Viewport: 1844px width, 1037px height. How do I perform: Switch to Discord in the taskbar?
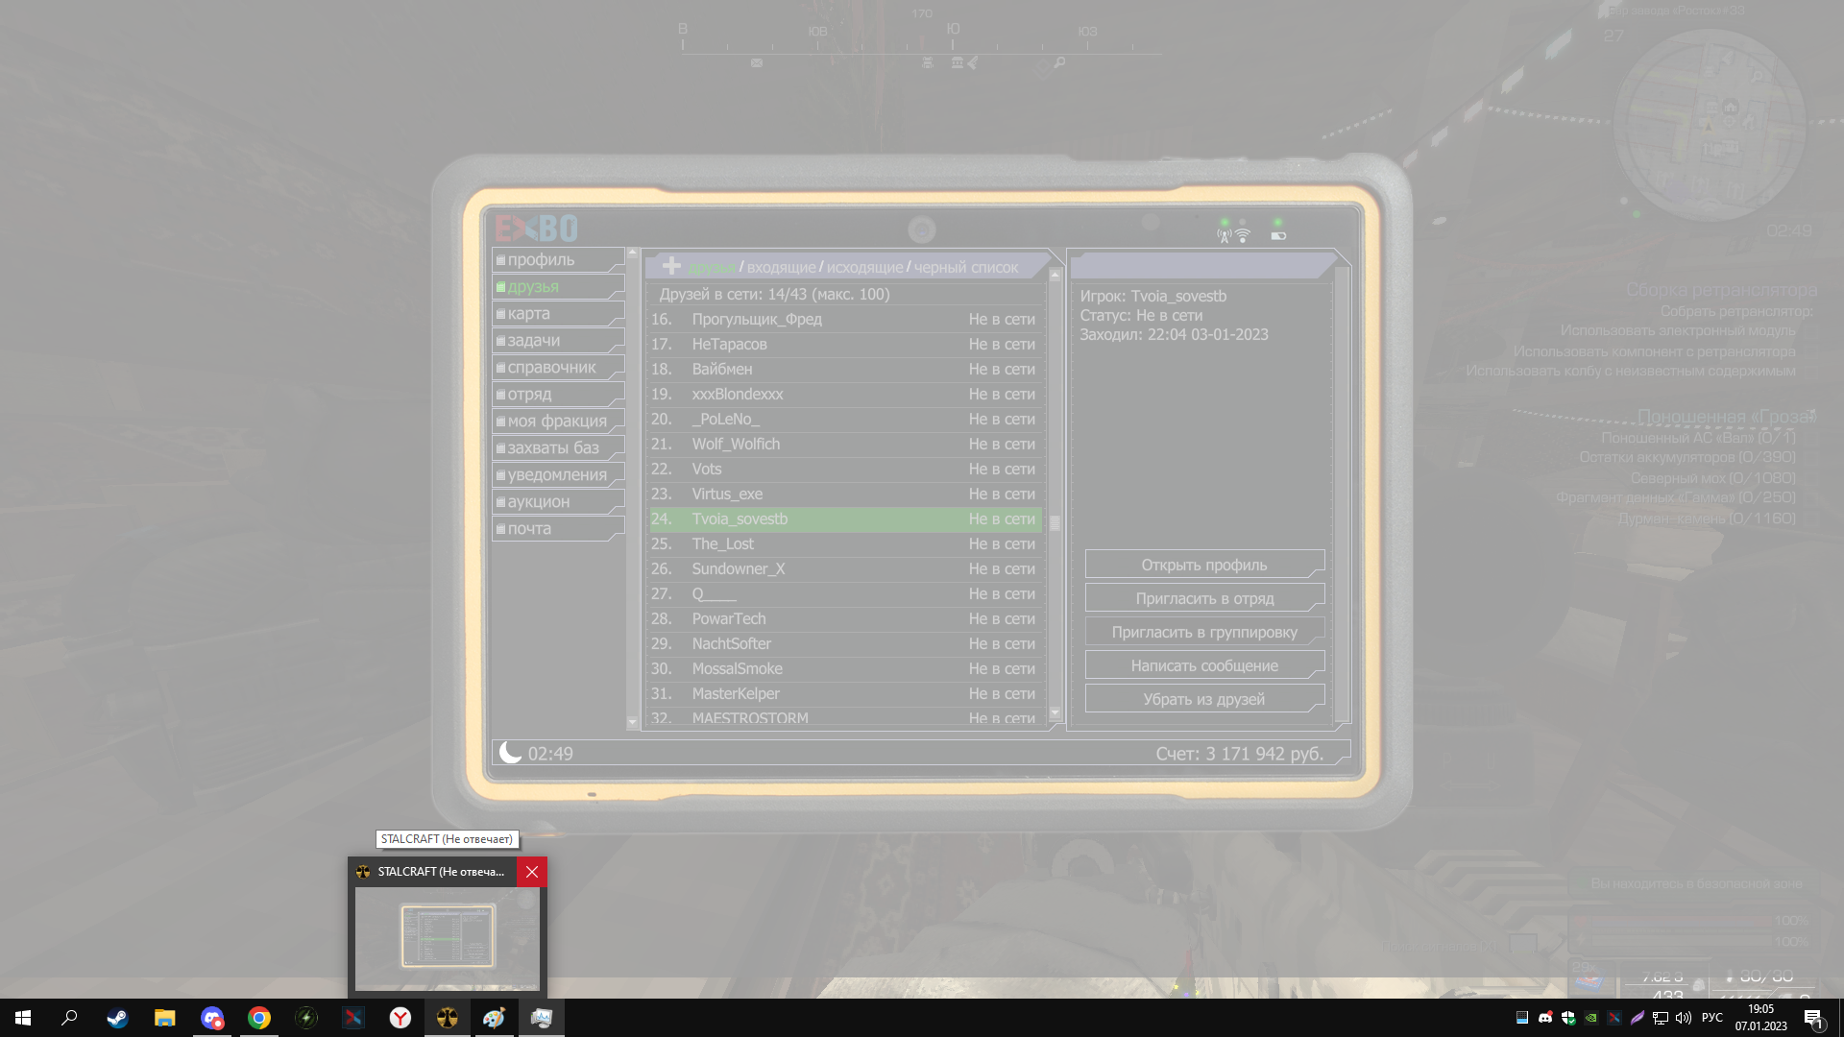[211, 1018]
